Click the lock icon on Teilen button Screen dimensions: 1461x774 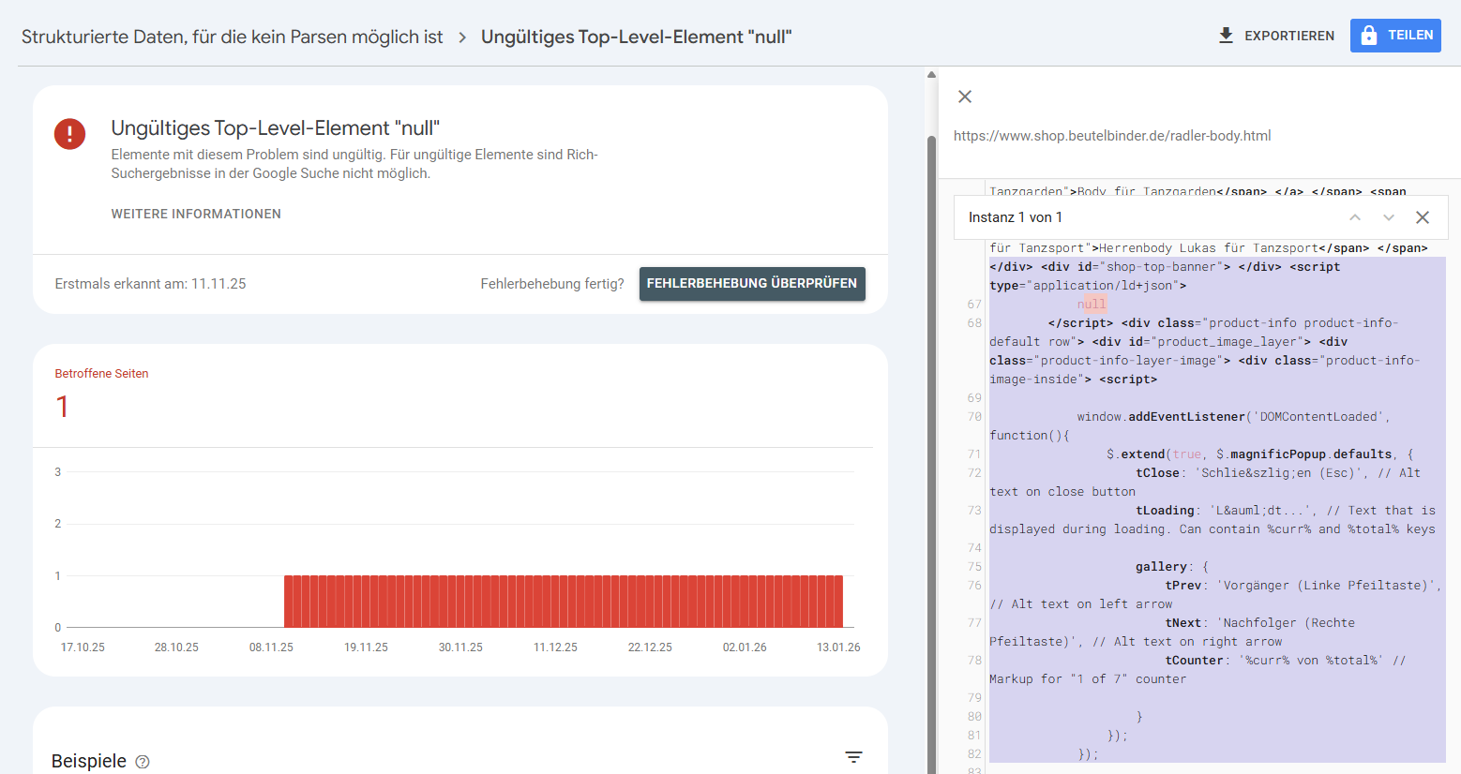pos(1369,36)
